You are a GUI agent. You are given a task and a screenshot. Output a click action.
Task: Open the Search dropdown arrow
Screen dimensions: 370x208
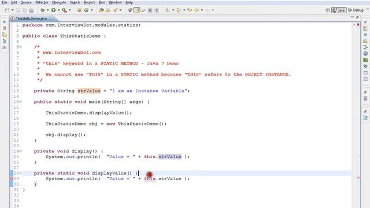pyautogui.click(x=120, y=10)
